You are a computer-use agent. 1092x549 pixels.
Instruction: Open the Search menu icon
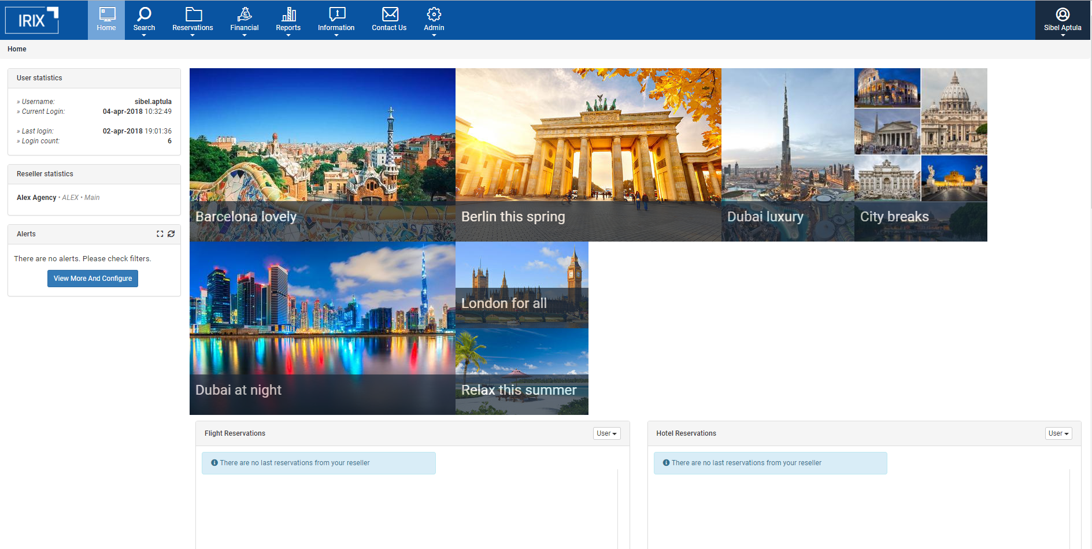(x=144, y=14)
